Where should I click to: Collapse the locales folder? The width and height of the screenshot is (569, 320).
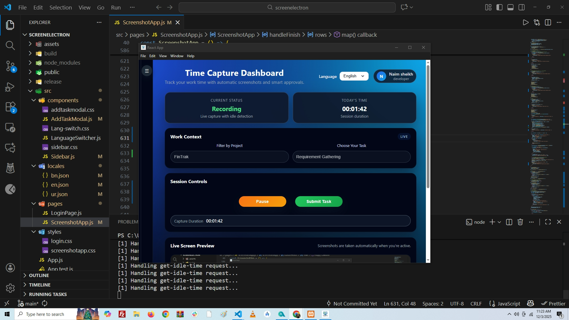(x=56, y=166)
